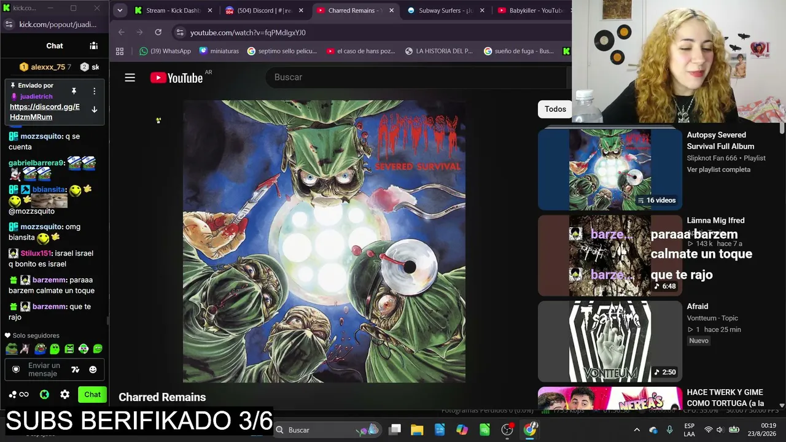Viewport: 786px width, 442px height.
Task: Open the Afraid video thumbnail
Action: point(610,341)
